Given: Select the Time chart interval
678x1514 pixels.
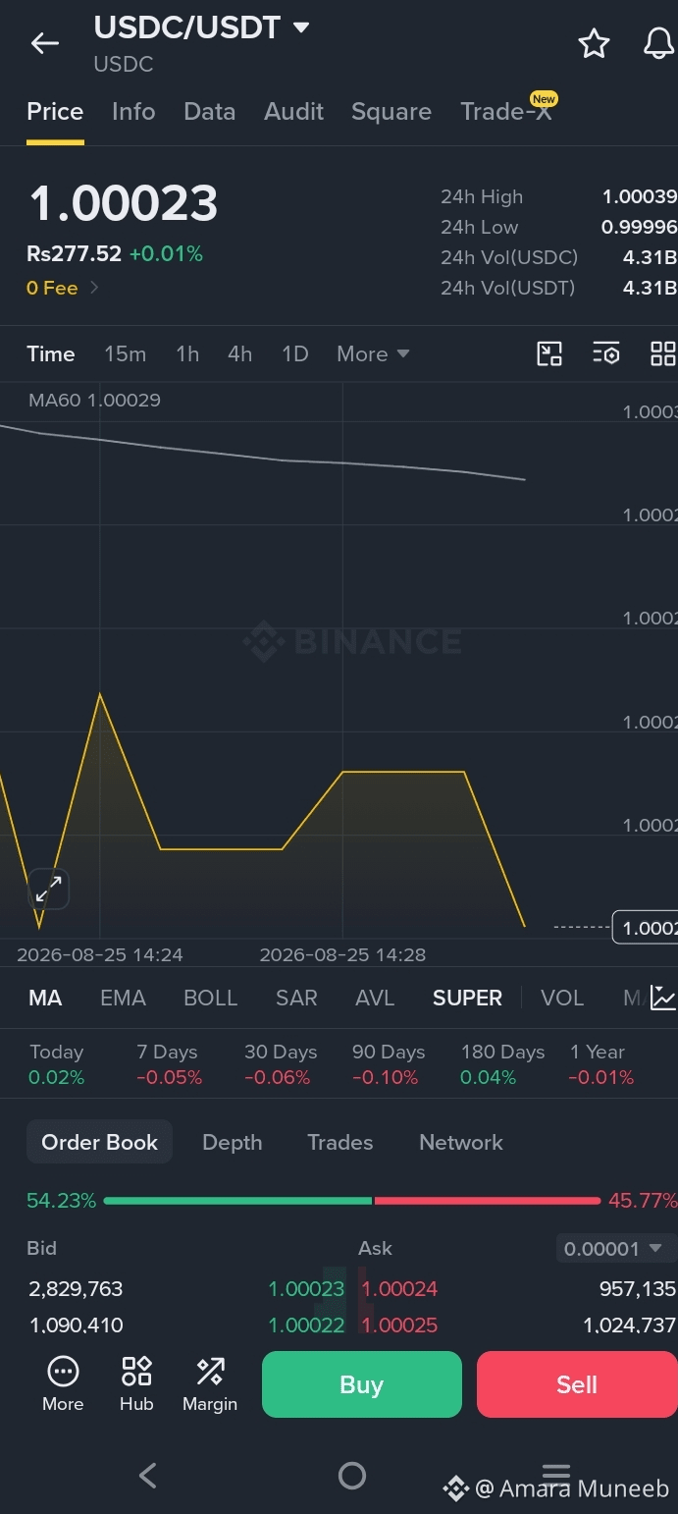Looking at the screenshot, I should coord(51,353).
